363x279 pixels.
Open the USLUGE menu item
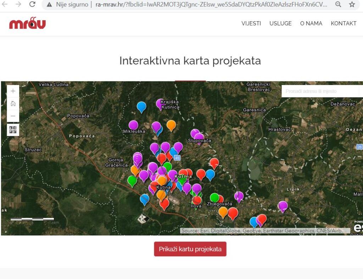(280, 23)
